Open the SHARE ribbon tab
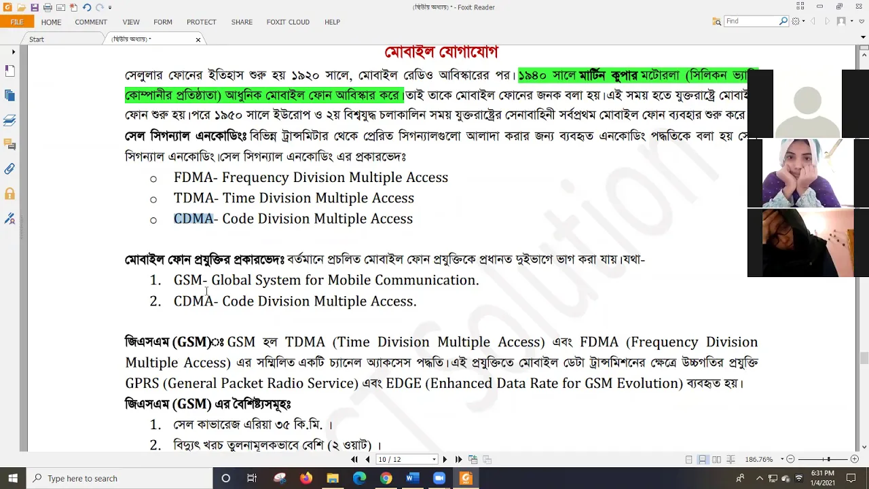This screenshot has width=869, height=489. [242, 22]
